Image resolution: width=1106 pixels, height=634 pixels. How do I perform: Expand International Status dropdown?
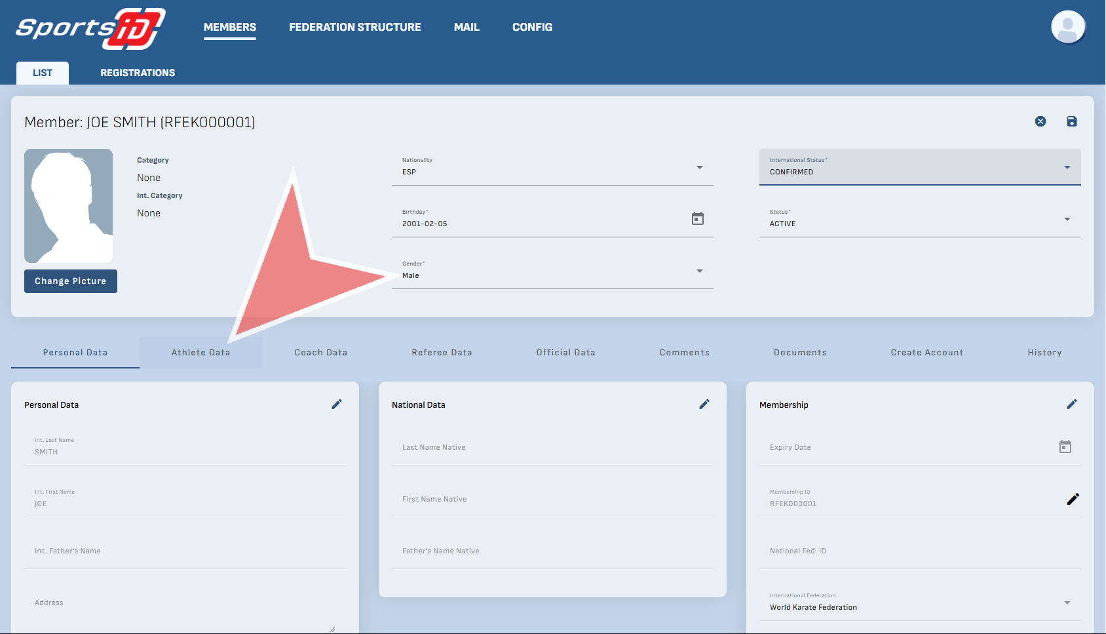[x=1067, y=168]
